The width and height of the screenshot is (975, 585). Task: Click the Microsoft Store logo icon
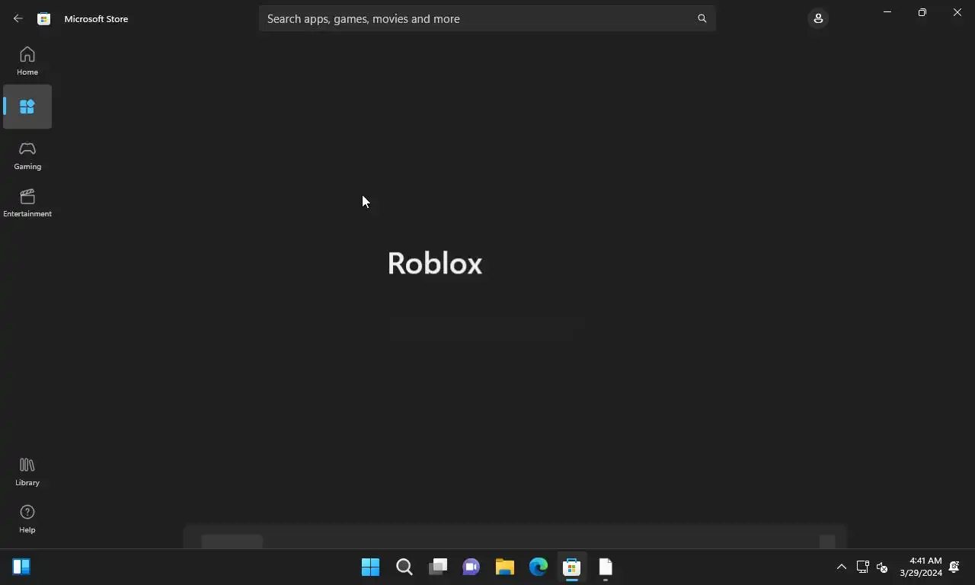click(44, 18)
